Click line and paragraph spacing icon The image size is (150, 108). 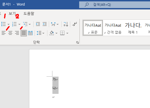[x=39, y=33]
